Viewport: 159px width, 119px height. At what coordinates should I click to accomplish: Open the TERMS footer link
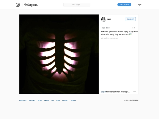point(73,100)
